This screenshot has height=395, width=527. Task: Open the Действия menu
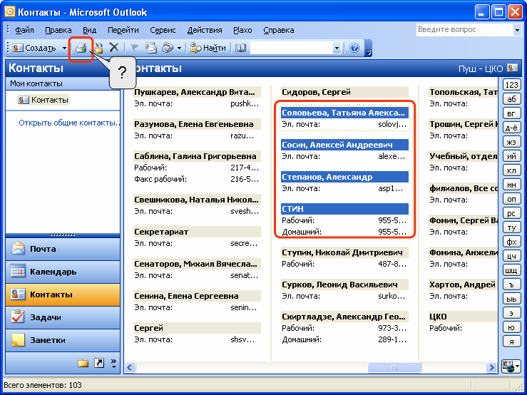(x=205, y=30)
